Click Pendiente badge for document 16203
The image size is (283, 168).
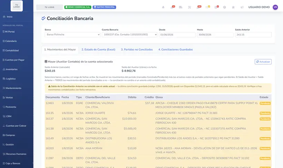tap(265, 149)
